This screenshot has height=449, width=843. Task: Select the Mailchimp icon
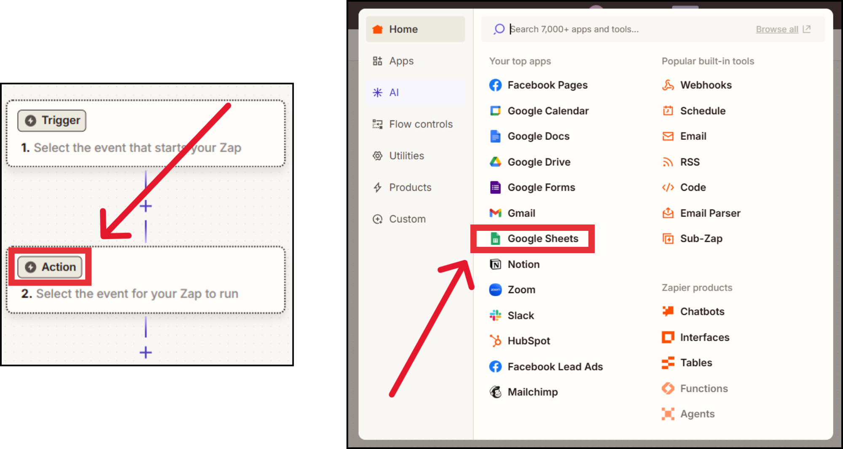pyautogui.click(x=495, y=392)
